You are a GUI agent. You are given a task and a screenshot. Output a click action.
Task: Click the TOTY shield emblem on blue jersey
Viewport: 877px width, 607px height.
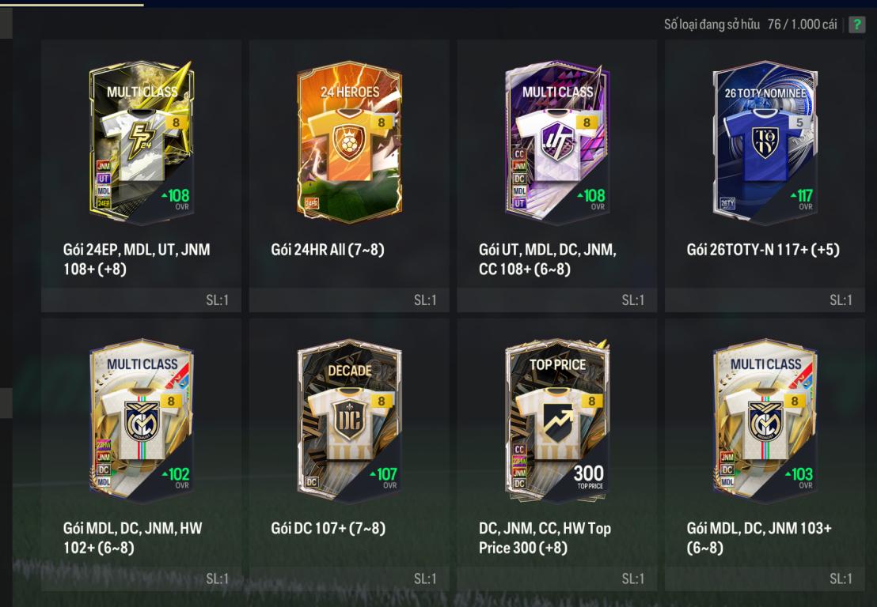(x=765, y=142)
